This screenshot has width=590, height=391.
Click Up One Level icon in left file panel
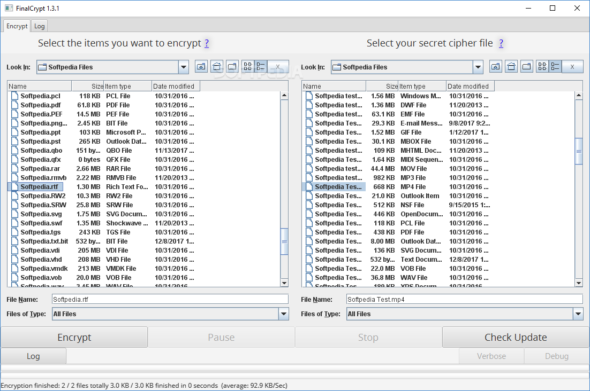(201, 67)
